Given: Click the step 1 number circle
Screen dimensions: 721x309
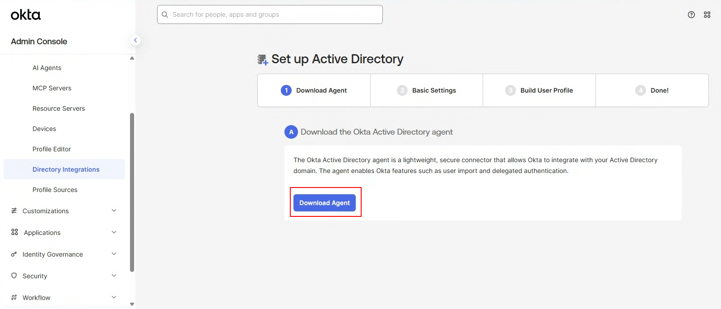Looking at the screenshot, I should (x=286, y=90).
